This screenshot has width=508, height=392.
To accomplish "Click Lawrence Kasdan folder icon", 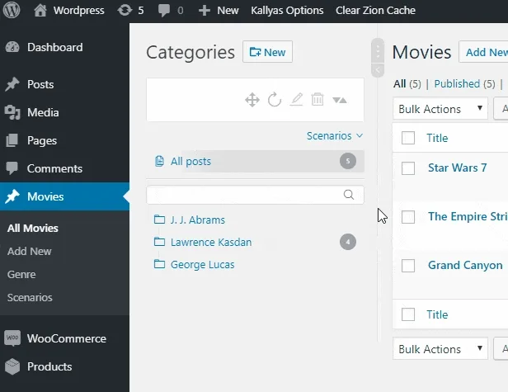I will (159, 242).
